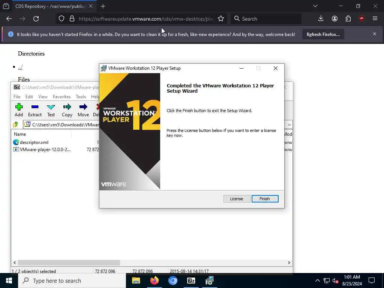Open Firefox extensions puzzle icon
This screenshot has height=288, width=384.
pyautogui.click(x=348, y=19)
